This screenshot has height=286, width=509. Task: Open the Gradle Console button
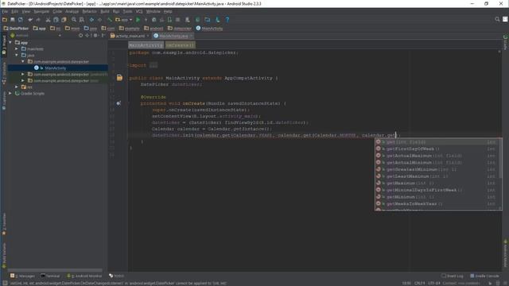[x=484, y=276]
